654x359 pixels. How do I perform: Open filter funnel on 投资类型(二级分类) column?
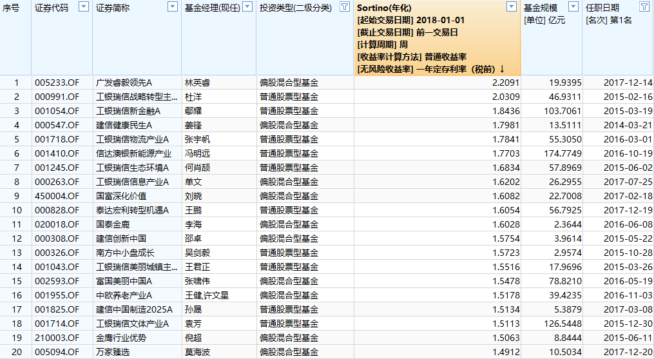pos(345,6)
